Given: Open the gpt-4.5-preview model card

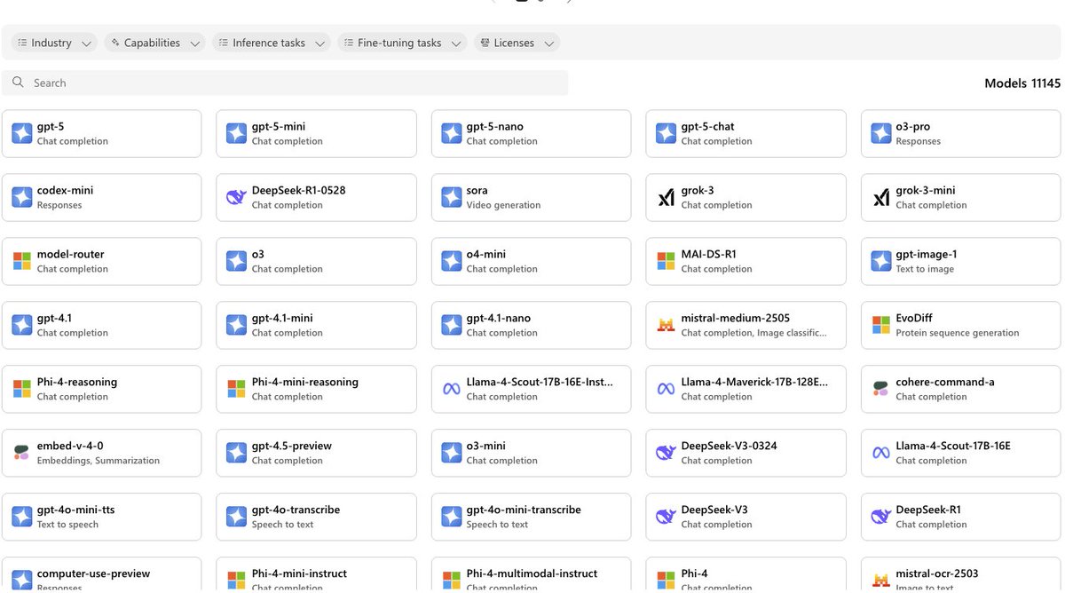Looking at the screenshot, I should coord(316,453).
